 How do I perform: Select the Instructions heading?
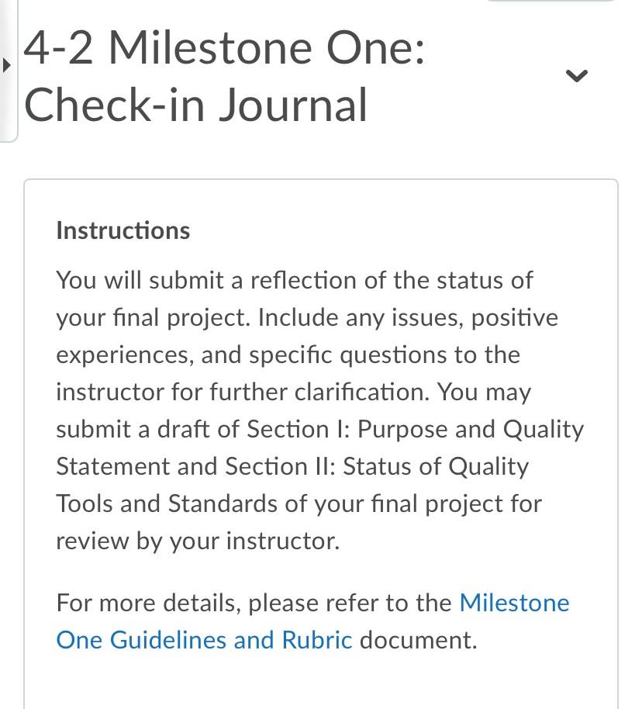123,230
